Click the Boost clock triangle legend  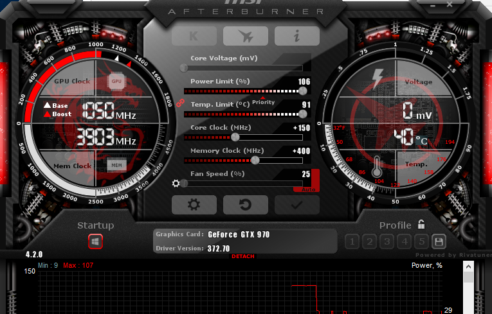47,114
